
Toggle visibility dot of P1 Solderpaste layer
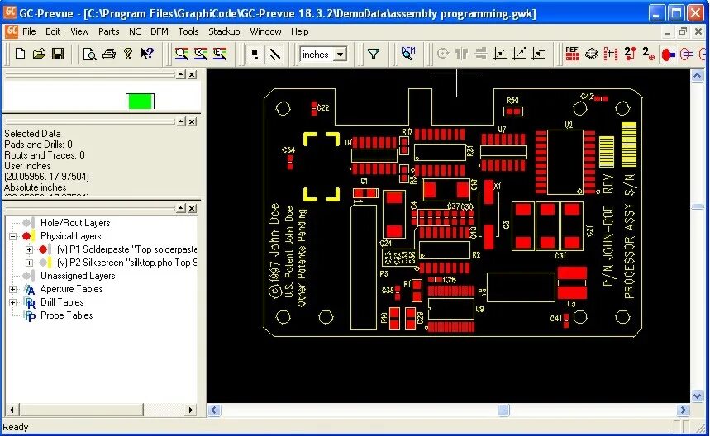tap(43, 249)
